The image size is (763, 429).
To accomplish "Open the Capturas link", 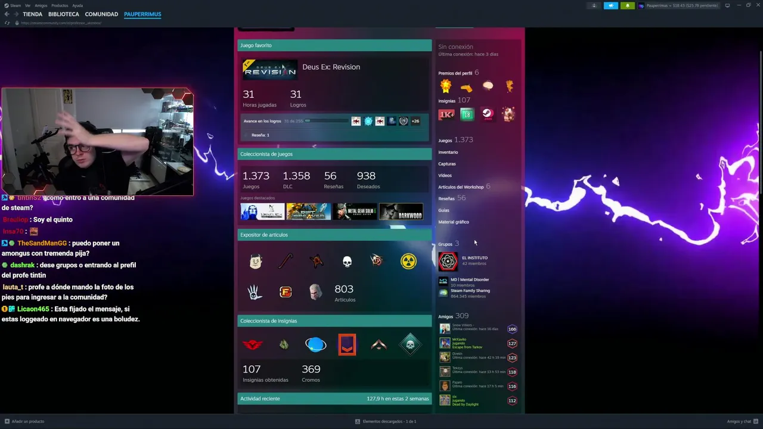I will click(447, 164).
